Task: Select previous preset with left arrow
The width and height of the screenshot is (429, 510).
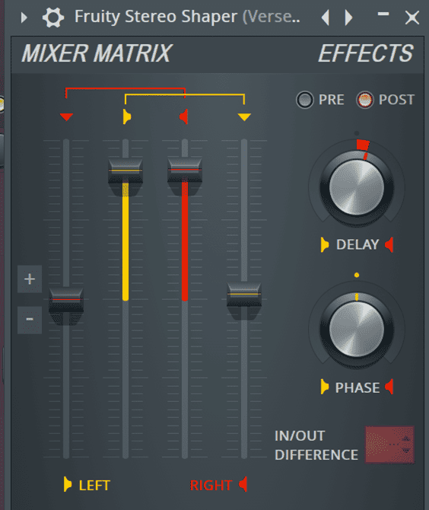Action: click(326, 18)
